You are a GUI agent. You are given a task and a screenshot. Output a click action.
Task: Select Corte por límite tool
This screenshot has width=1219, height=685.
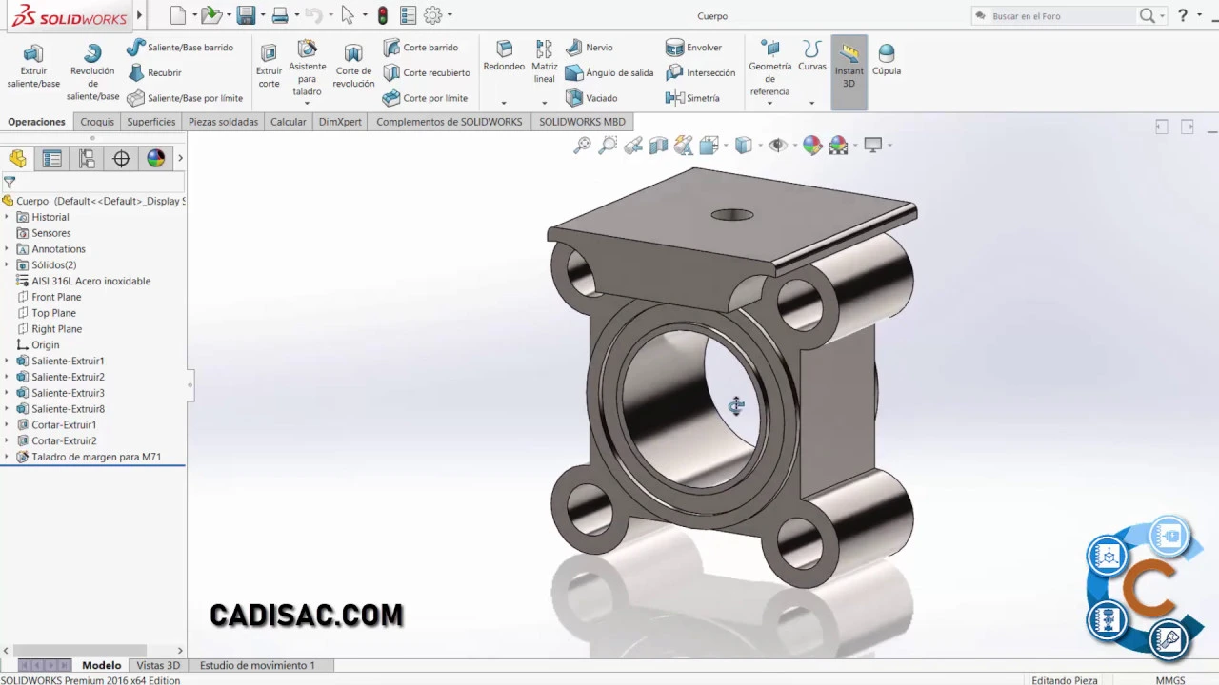click(x=425, y=98)
